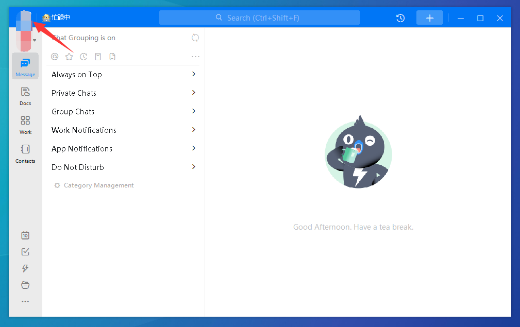Filter messages by @ mentions
Screen dimensions: 520x327
(55, 57)
